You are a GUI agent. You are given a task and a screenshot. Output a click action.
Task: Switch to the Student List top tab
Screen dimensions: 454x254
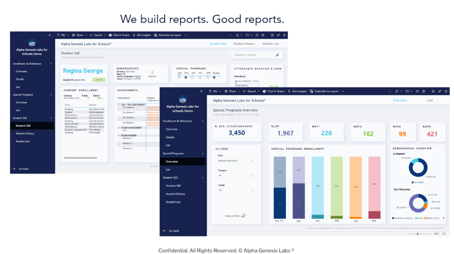click(x=270, y=44)
